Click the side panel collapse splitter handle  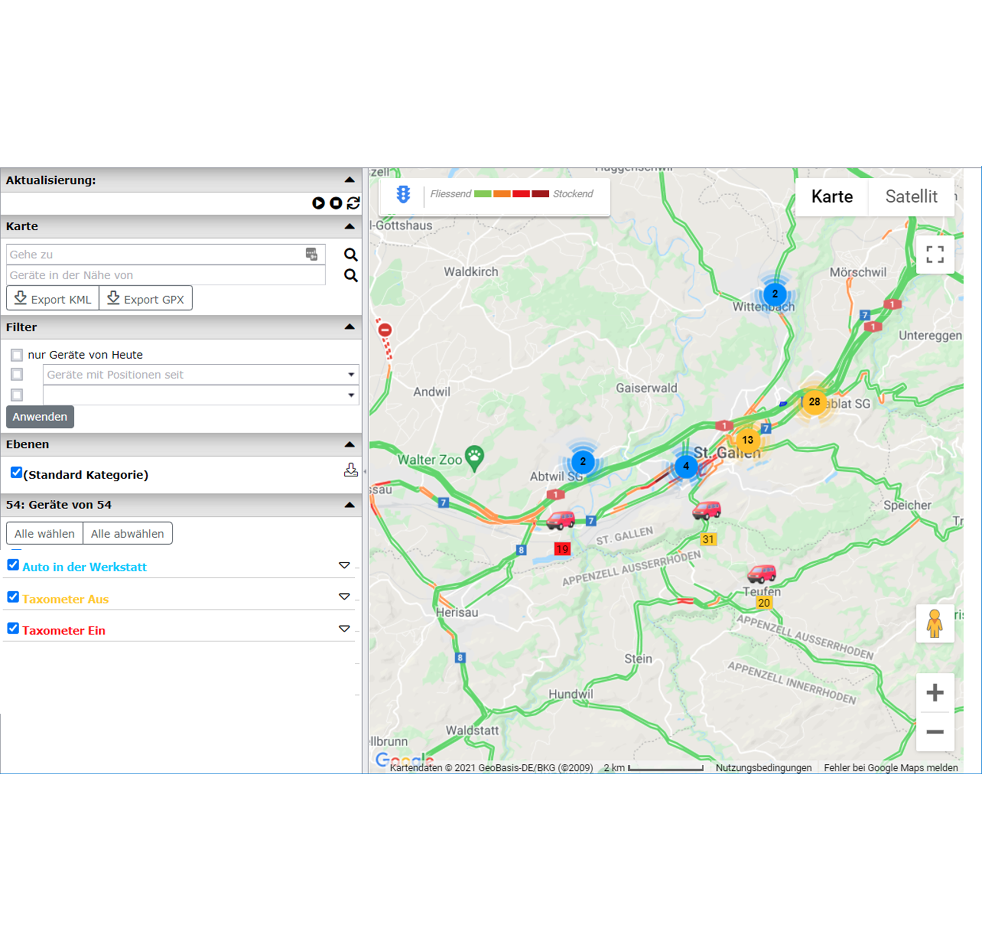tap(365, 471)
